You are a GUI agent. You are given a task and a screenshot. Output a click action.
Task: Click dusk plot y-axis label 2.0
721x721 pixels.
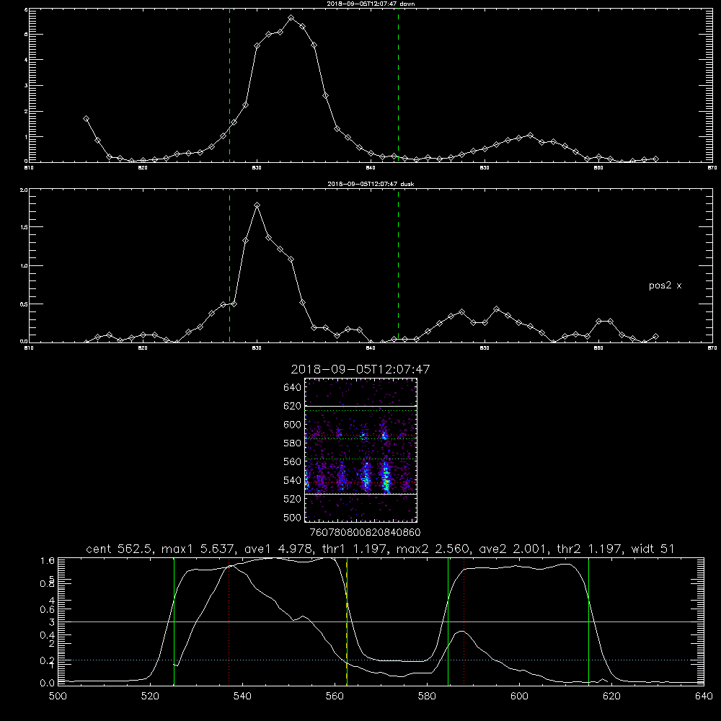(x=24, y=190)
